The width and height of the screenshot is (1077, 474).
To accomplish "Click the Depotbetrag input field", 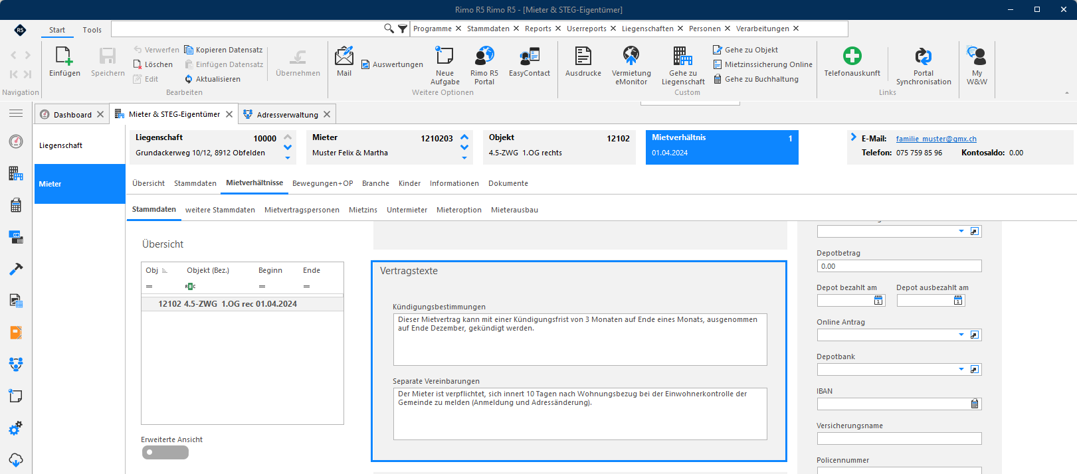I will [900, 266].
